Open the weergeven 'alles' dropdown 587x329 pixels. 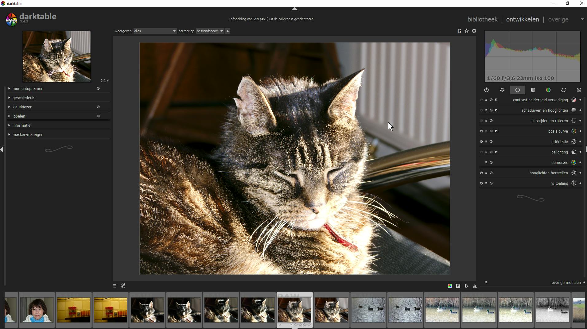pos(155,31)
